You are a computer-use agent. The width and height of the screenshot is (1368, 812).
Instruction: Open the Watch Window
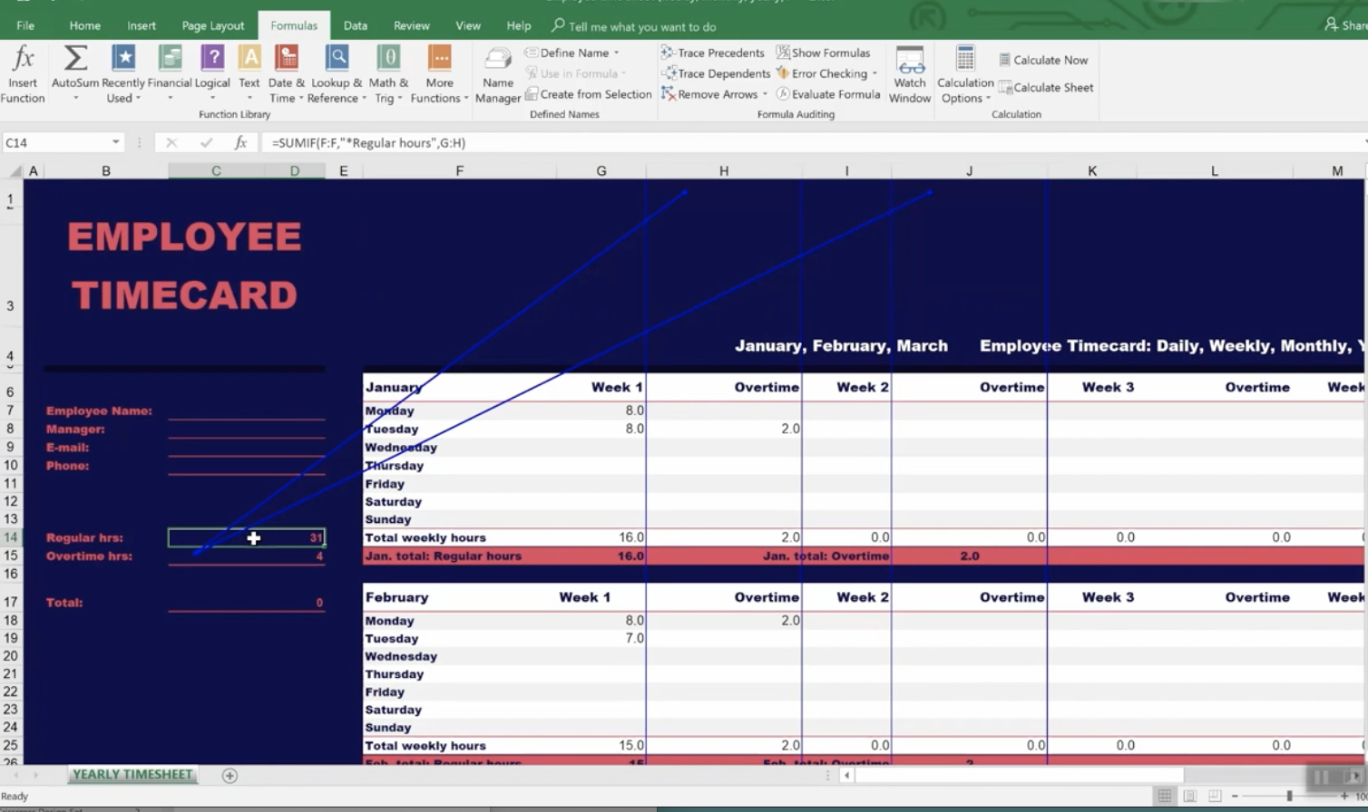(910, 72)
